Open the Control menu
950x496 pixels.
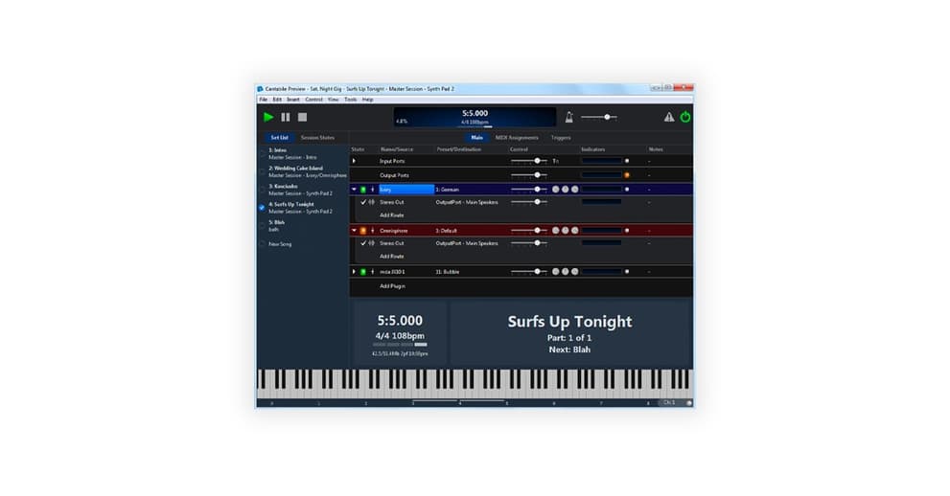313,100
